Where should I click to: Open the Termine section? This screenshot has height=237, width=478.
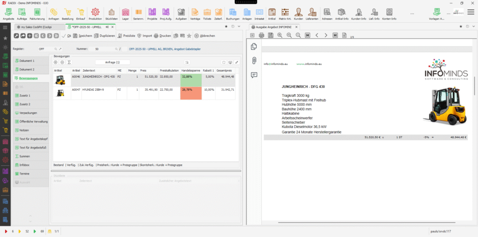coord(31,174)
